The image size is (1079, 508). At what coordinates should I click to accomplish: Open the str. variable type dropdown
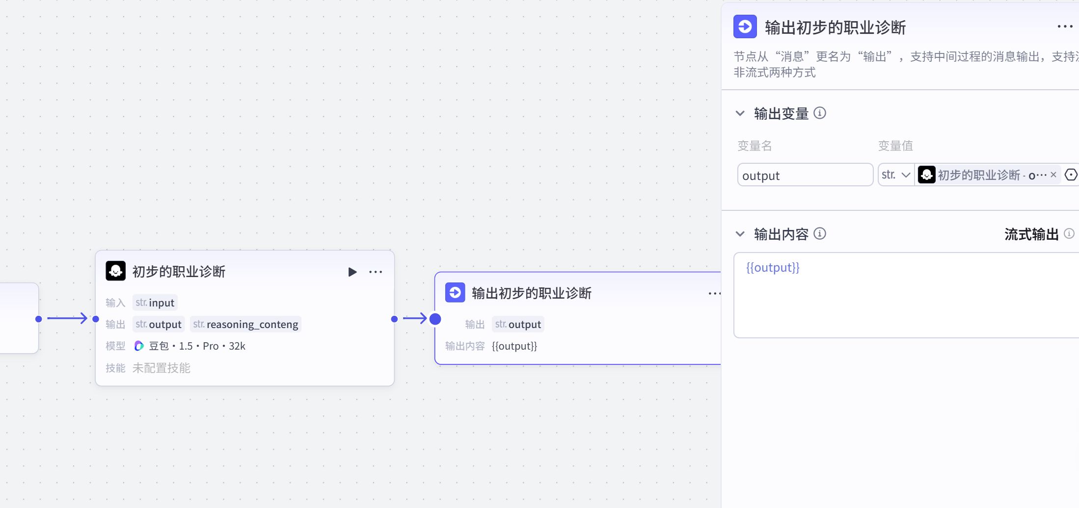click(896, 175)
